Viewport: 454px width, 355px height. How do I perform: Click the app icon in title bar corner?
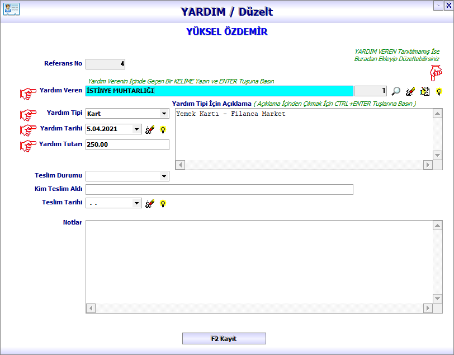[11, 10]
